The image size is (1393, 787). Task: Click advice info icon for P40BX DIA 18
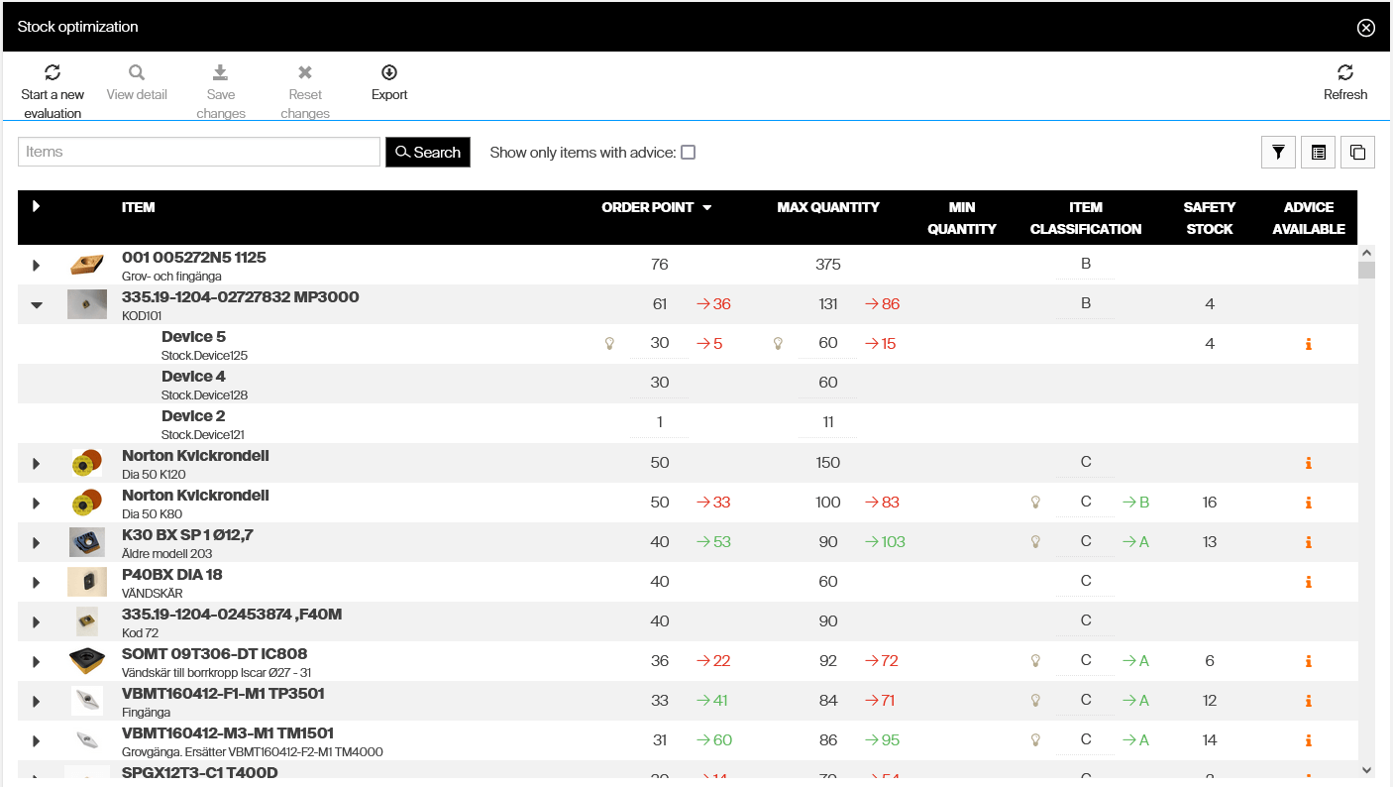click(x=1308, y=582)
